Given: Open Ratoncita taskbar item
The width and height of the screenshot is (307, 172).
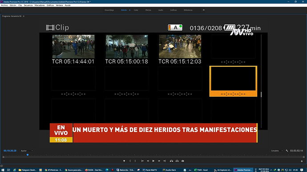Looking at the screenshot, I should pos(125,170).
